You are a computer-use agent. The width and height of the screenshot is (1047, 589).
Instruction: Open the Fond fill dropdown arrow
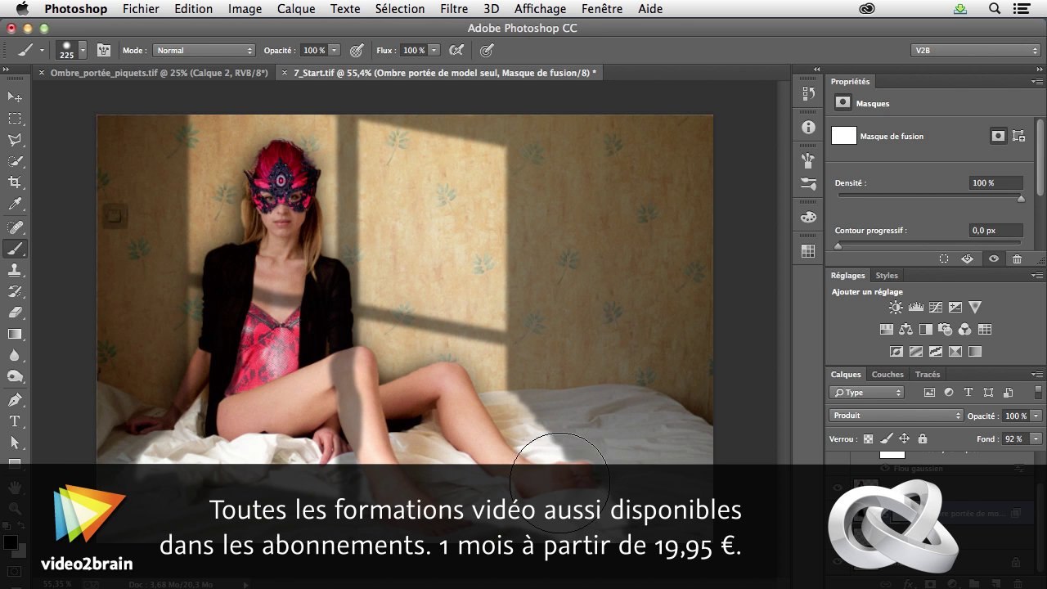(1036, 438)
